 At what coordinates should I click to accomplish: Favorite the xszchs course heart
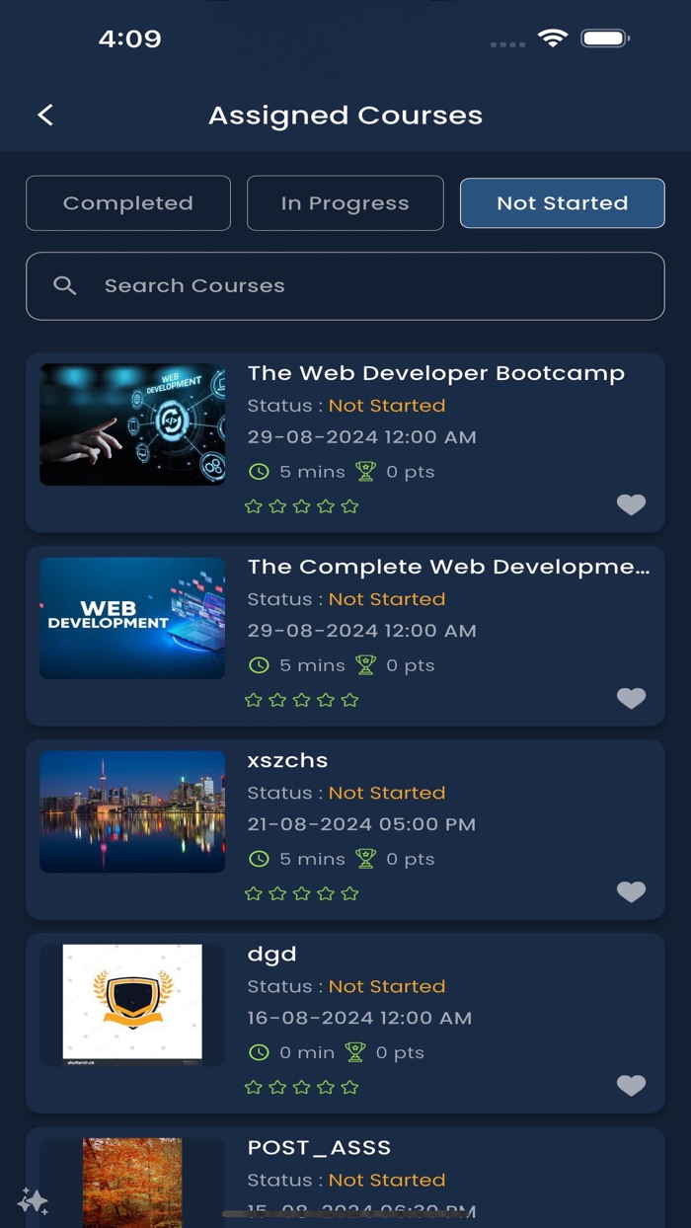(632, 891)
